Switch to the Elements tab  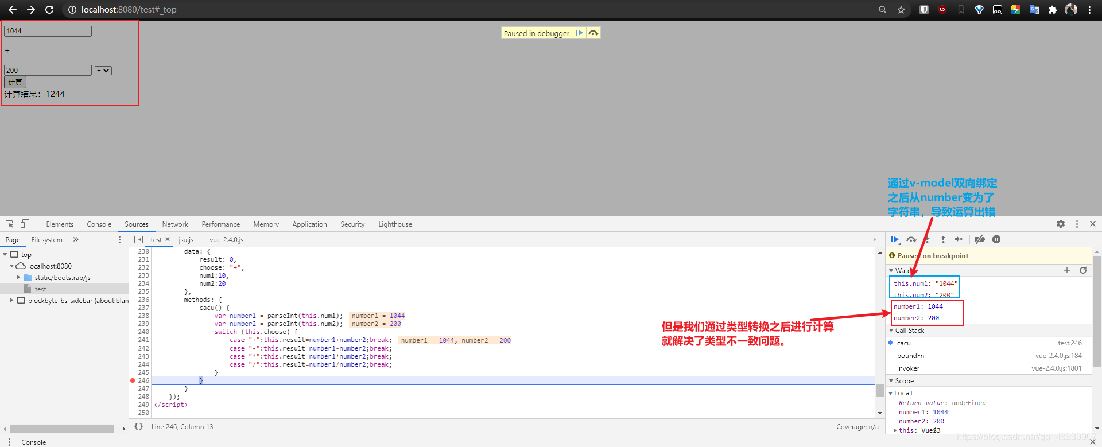coord(60,224)
